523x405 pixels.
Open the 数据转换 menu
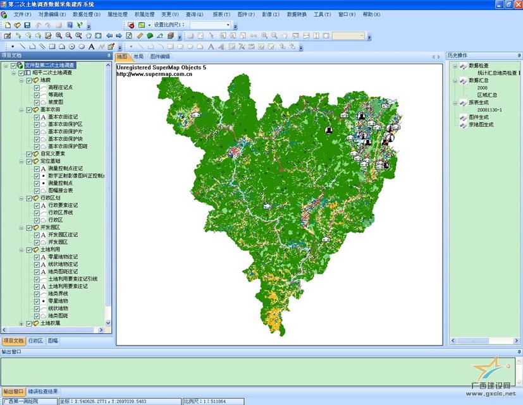297,15
